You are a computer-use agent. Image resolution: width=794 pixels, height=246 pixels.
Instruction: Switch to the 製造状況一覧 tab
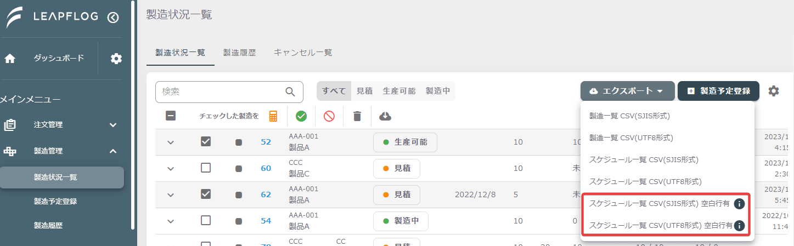[x=181, y=53]
